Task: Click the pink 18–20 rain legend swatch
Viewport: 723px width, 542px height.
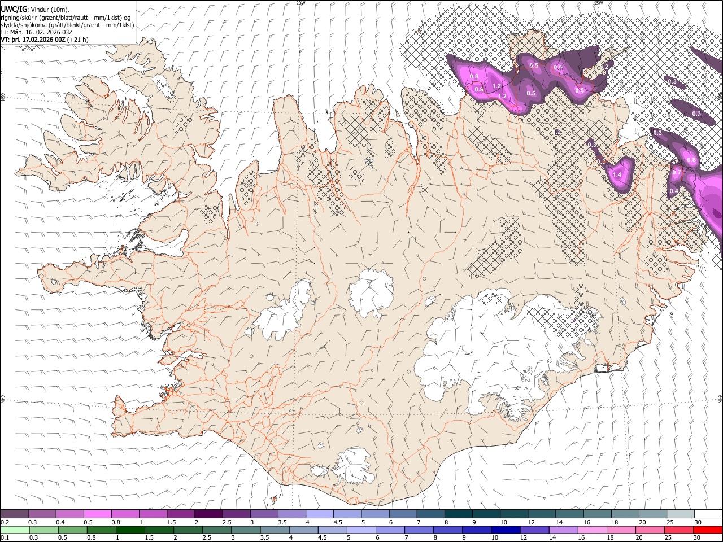Action: click(x=621, y=530)
